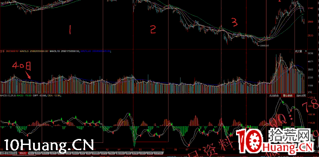Click the 默认参数 button
Viewport: 319px width, 157px height.
click(x=288, y=95)
